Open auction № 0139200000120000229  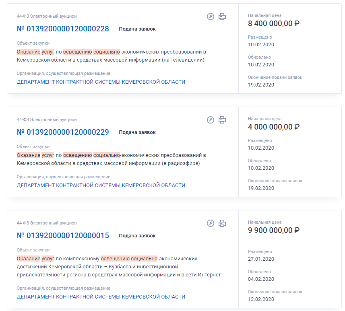[63, 132]
